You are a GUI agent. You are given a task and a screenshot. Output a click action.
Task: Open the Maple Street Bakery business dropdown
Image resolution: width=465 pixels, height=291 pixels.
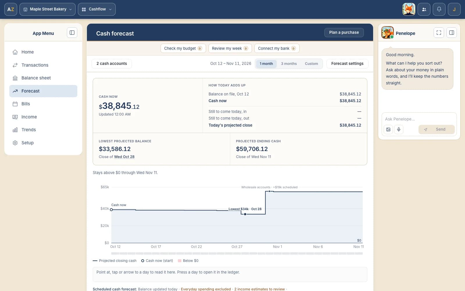click(x=47, y=9)
